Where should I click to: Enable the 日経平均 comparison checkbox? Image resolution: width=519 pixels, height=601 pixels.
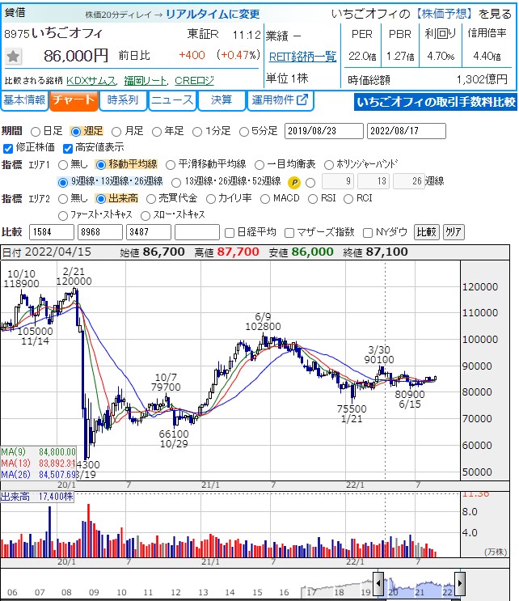229,232
